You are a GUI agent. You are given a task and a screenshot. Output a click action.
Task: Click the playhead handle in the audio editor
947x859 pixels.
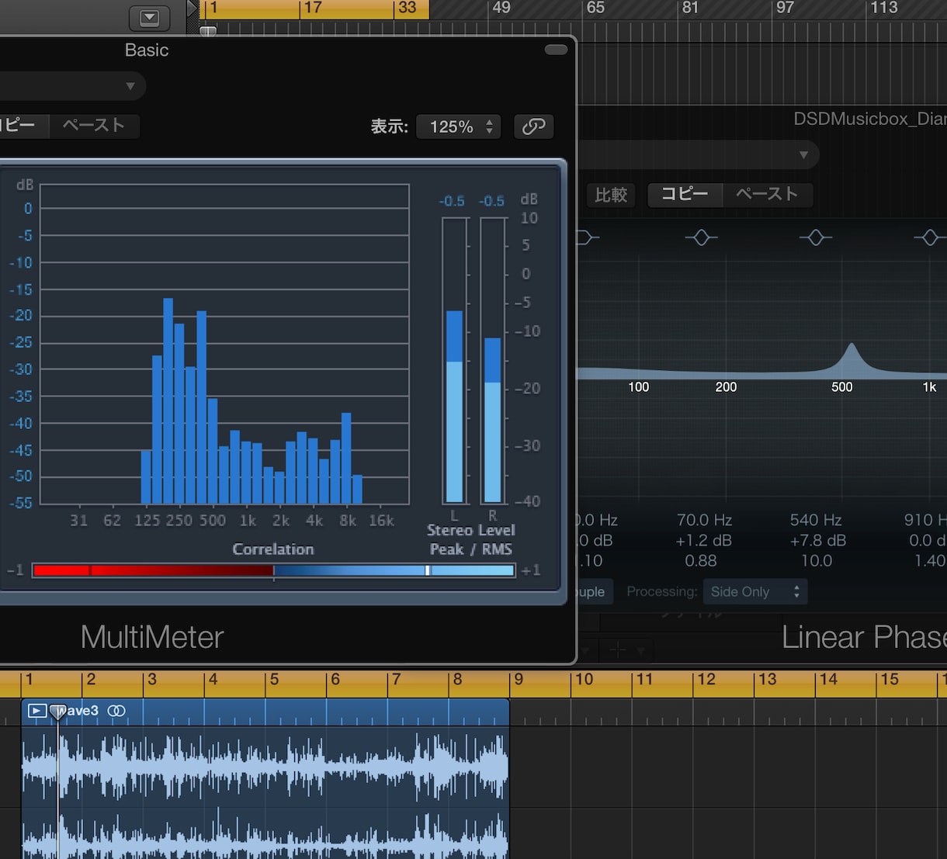tap(57, 712)
